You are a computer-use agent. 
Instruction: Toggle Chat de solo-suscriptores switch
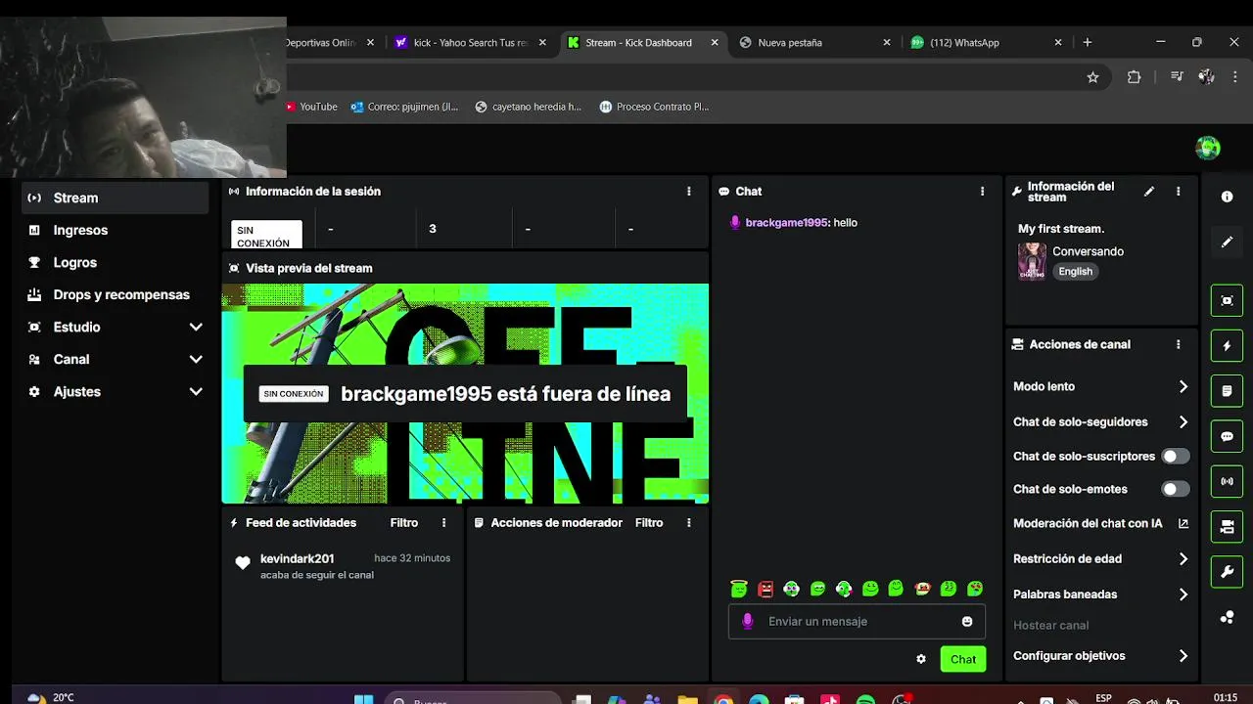[x=1175, y=457]
